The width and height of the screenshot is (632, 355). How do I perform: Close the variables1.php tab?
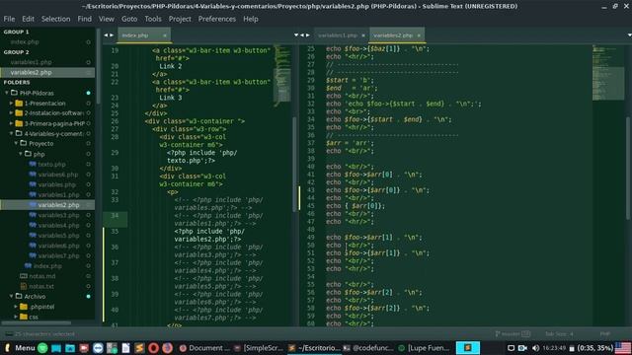pos(363,35)
